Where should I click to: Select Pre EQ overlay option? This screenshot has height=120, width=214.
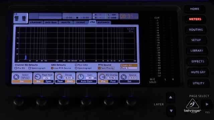[103, 81]
